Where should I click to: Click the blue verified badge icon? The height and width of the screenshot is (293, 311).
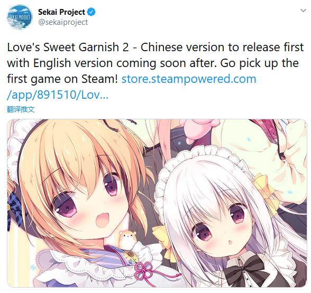tap(92, 12)
